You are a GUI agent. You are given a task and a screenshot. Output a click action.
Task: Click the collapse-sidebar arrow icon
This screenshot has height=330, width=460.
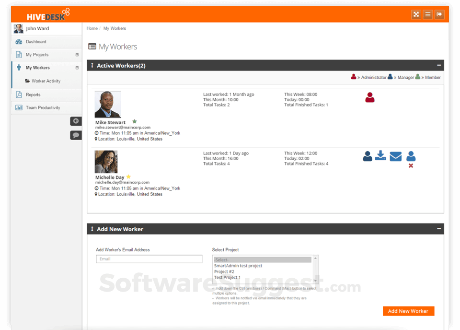point(76,121)
